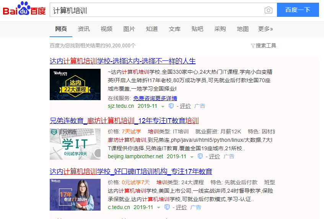The height and width of the screenshot is (219, 324).
Task: Open the 采购 tab
Action: (220, 29)
